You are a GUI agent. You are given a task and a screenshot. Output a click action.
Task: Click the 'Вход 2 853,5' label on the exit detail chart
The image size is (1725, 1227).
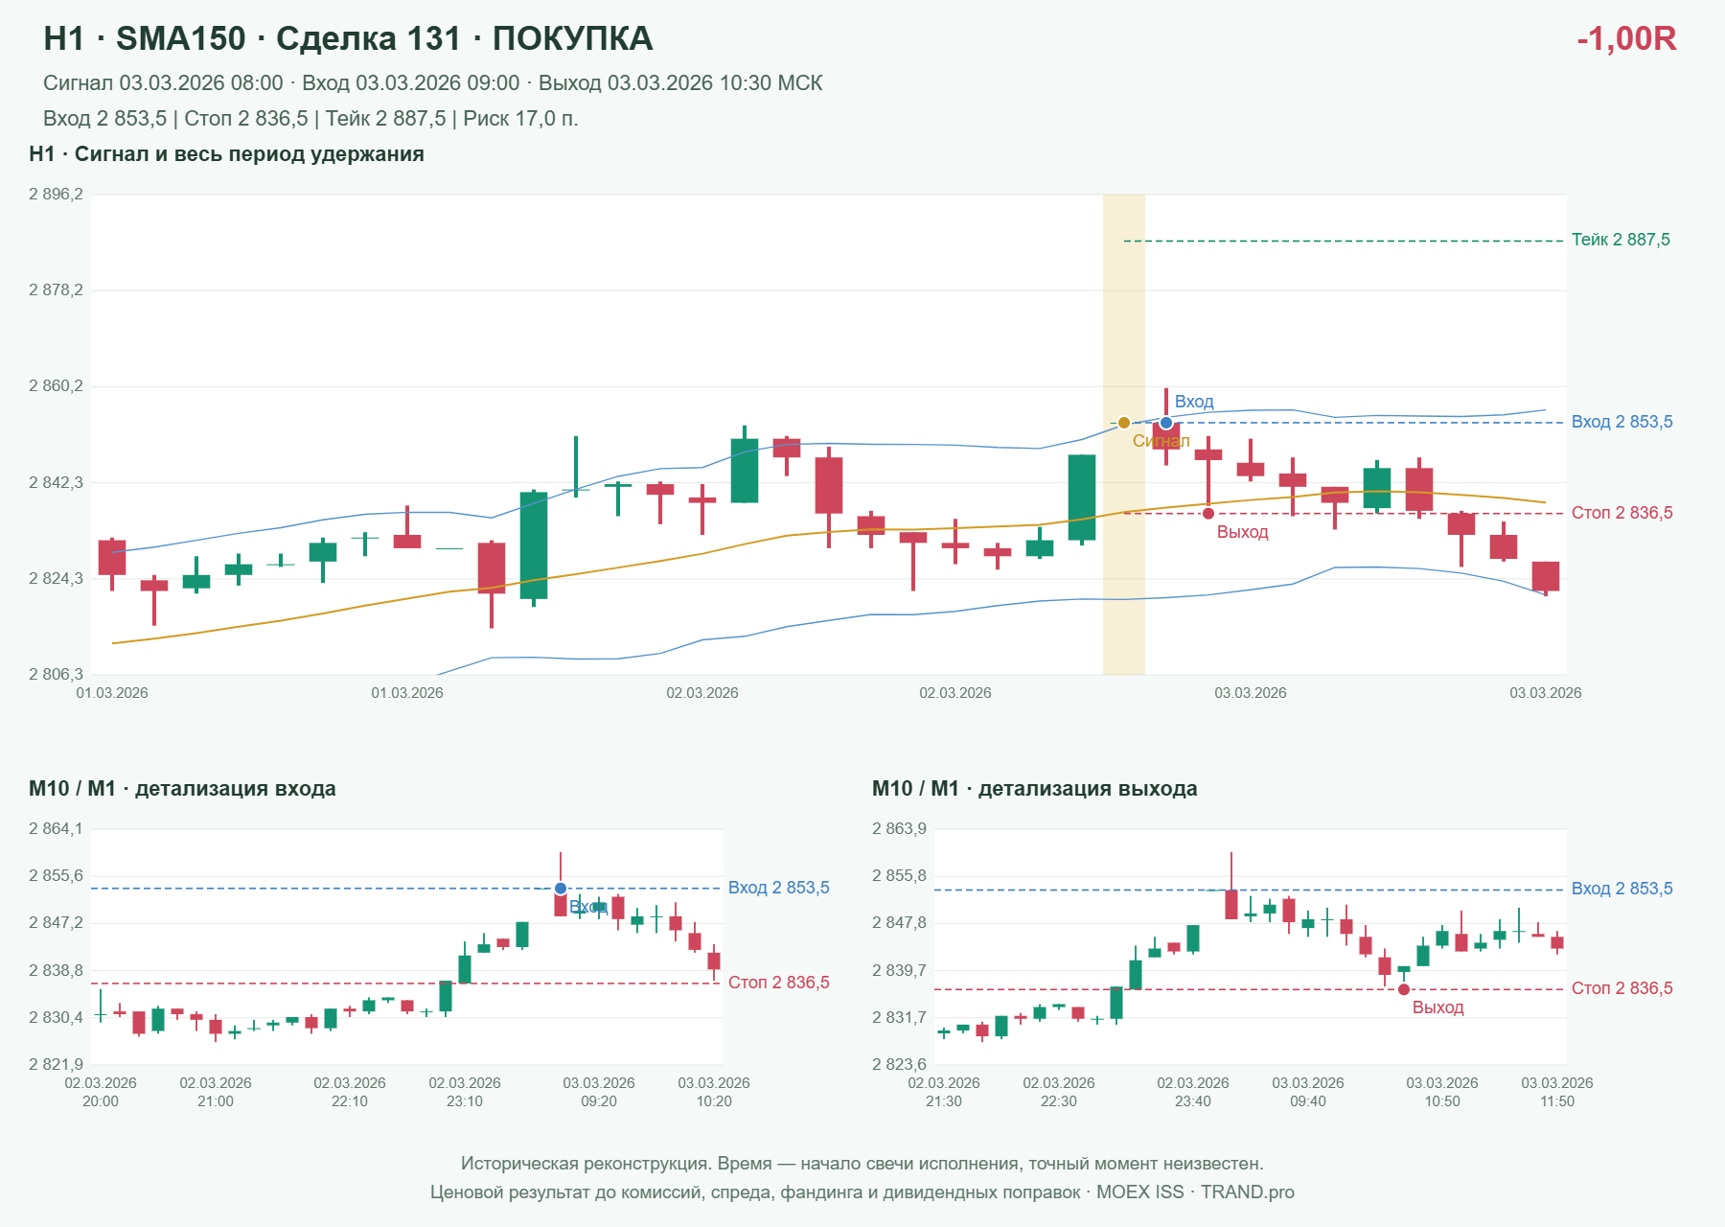[1622, 889]
